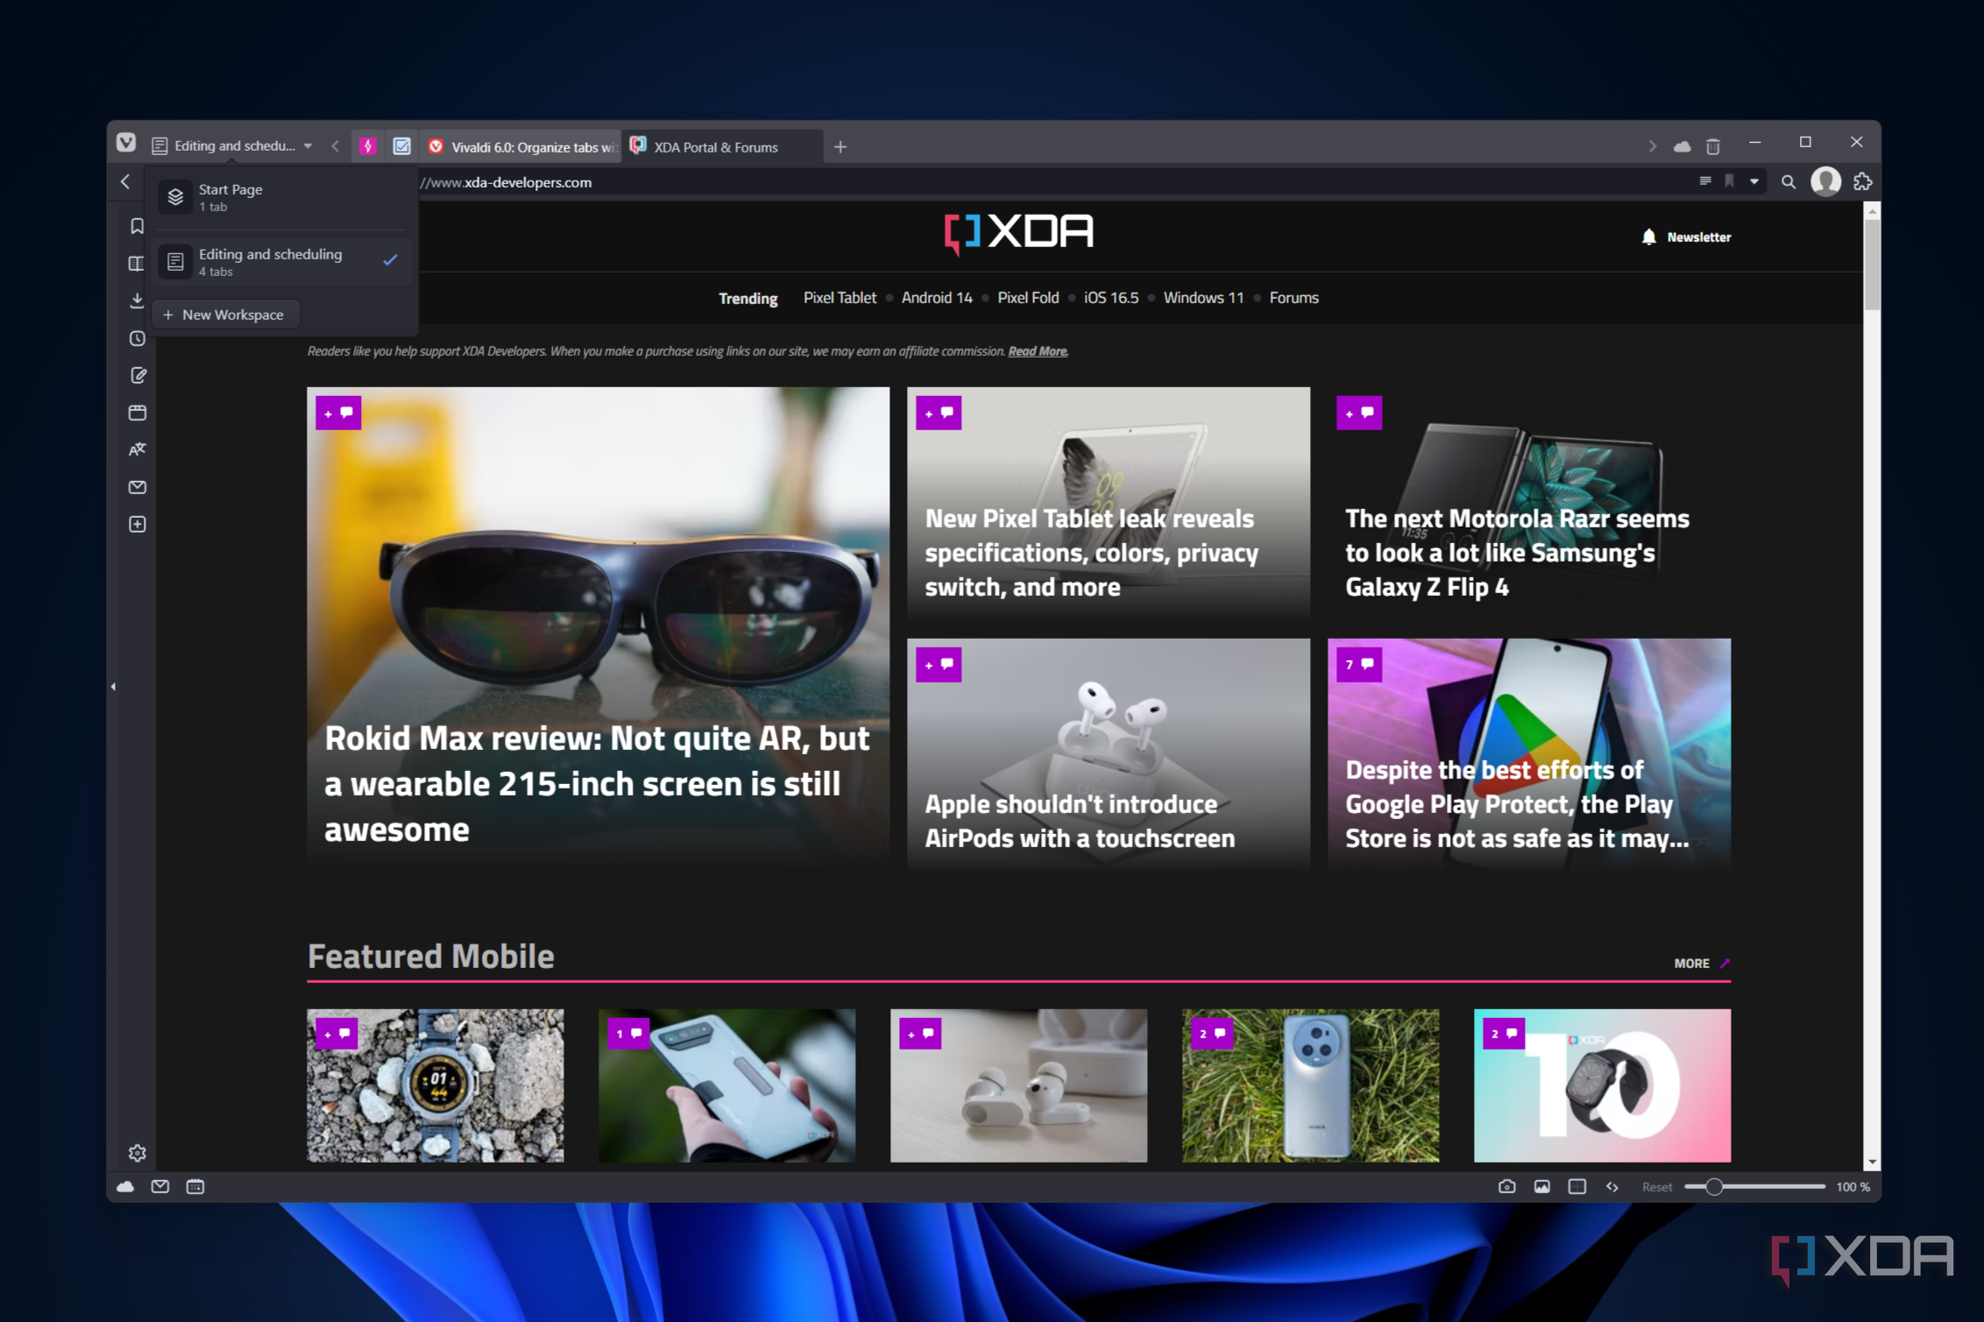Open the Pixel Tablet trending link

coord(840,298)
